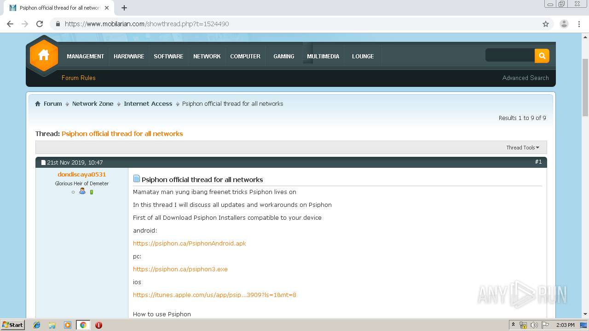
Task: Open the media player taskbar icon
Action: [68, 325]
